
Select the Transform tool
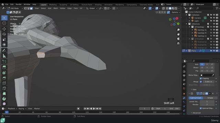(4, 45)
